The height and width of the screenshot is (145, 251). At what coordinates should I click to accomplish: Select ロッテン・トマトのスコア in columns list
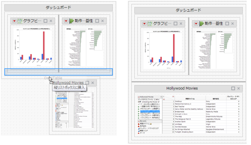(149, 128)
